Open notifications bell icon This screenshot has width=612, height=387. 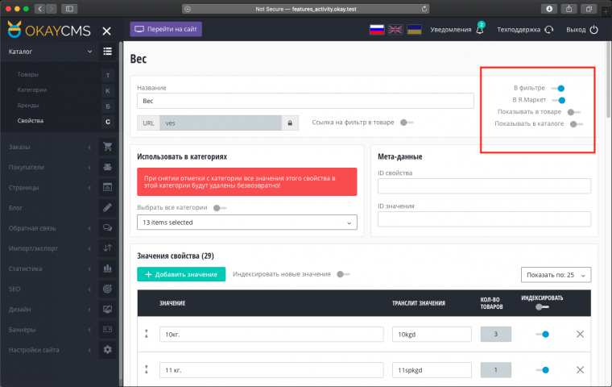(x=481, y=30)
